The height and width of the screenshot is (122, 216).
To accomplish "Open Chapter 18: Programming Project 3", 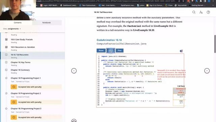I will 26,108.
